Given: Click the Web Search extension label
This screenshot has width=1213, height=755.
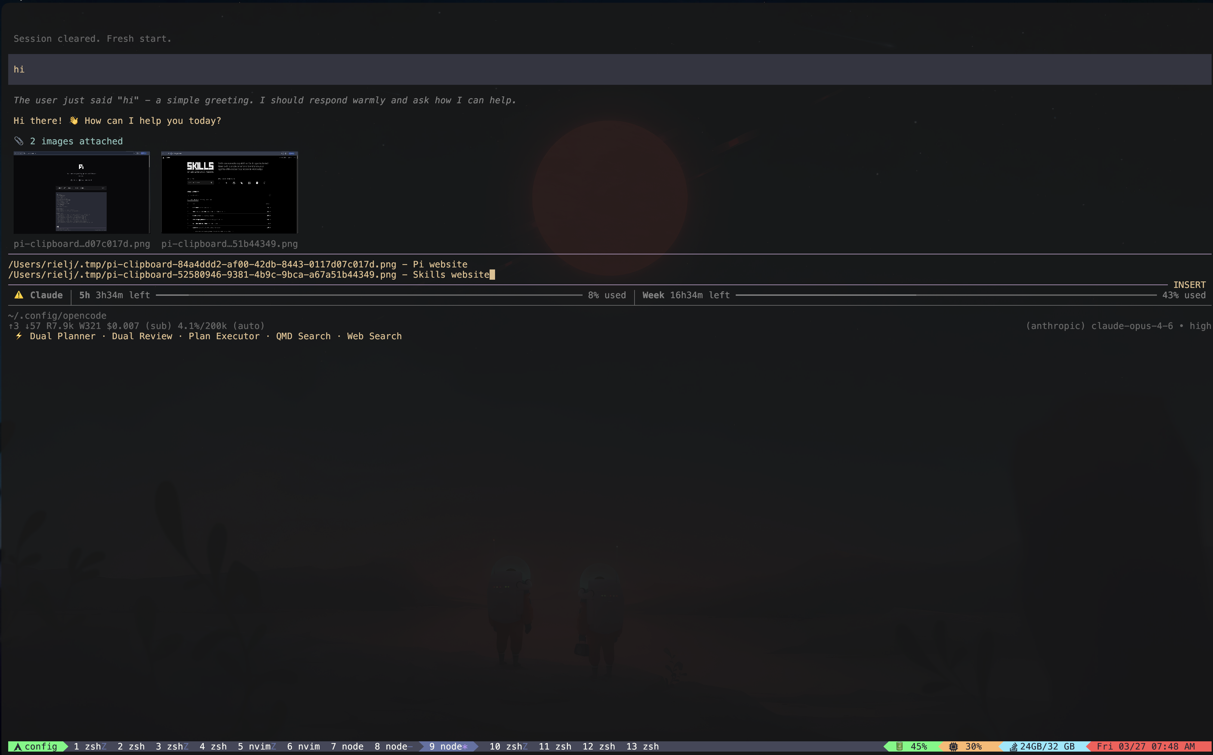Looking at the screenshot, I should tap(374, 336).
